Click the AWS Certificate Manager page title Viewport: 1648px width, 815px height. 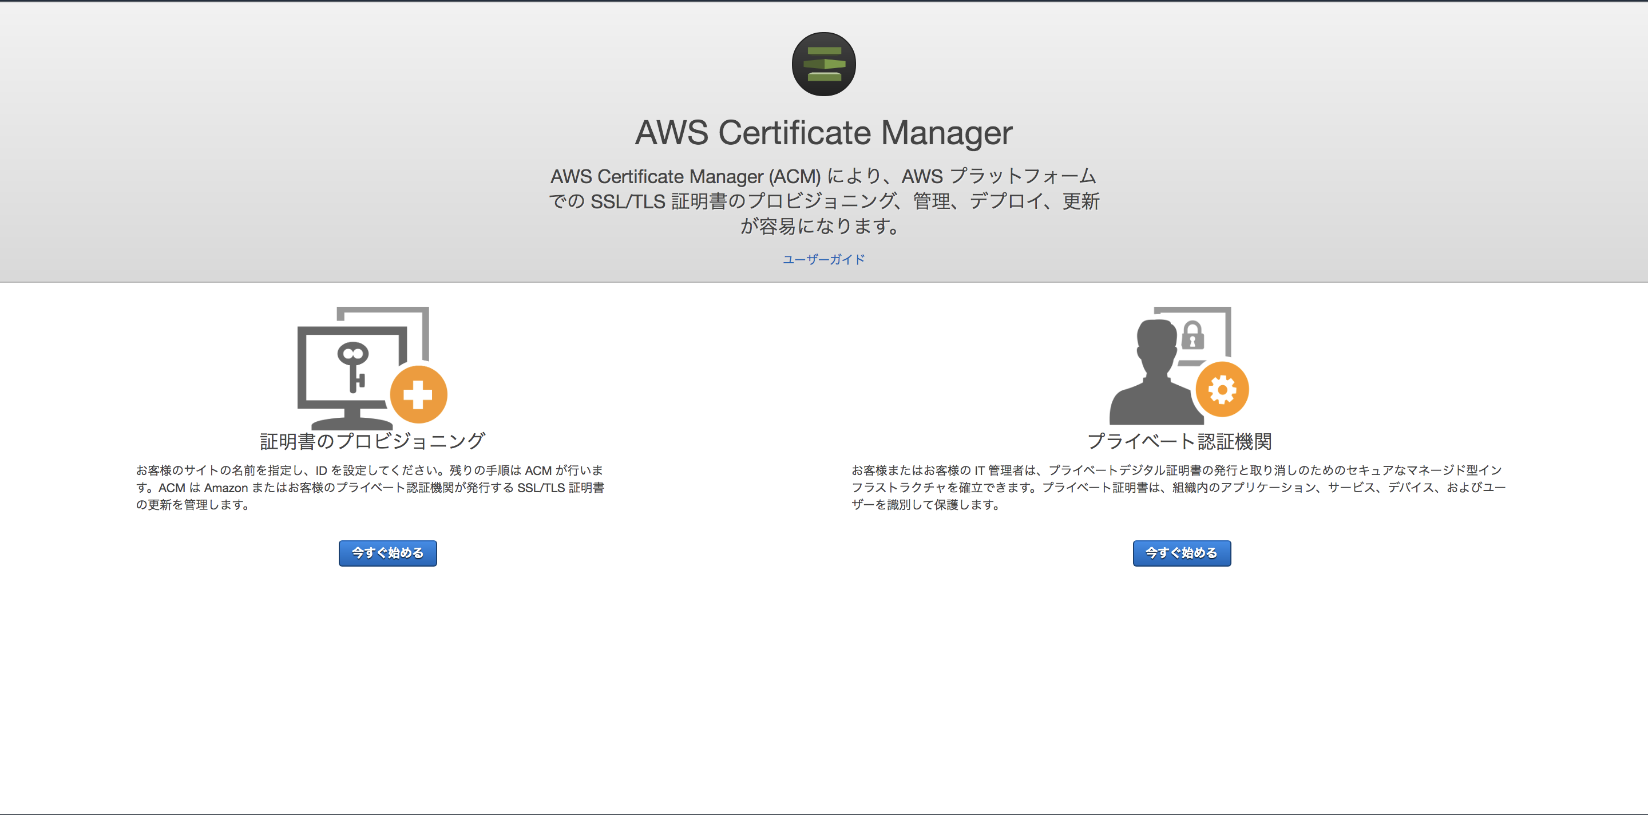point(823,132)
